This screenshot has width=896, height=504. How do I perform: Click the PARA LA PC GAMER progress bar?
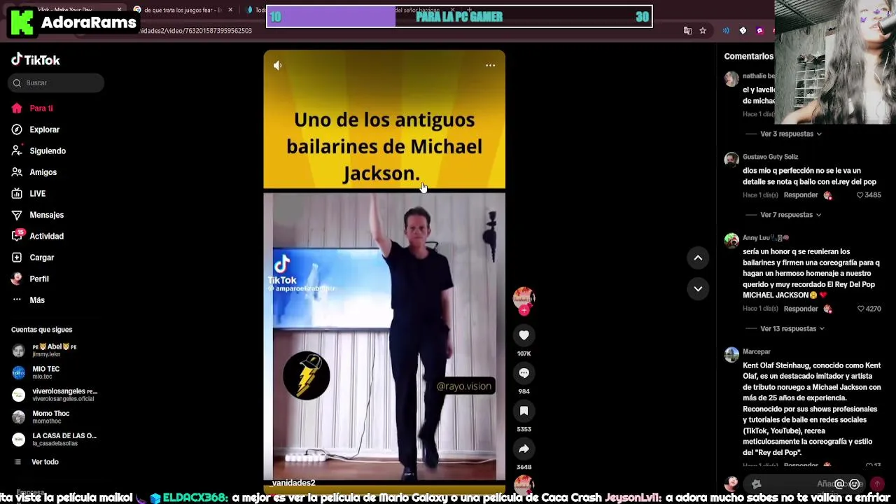pyautogui.click(x=459, y=17)
